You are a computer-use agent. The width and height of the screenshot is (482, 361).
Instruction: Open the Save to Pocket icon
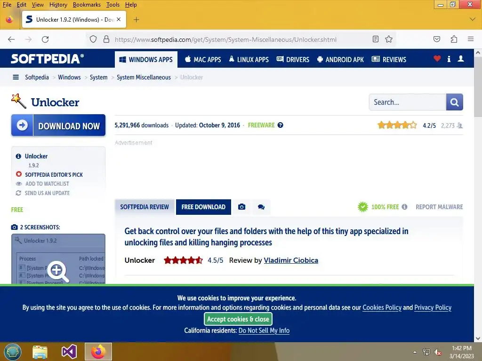pyautogui.click(x=436, y=39)
